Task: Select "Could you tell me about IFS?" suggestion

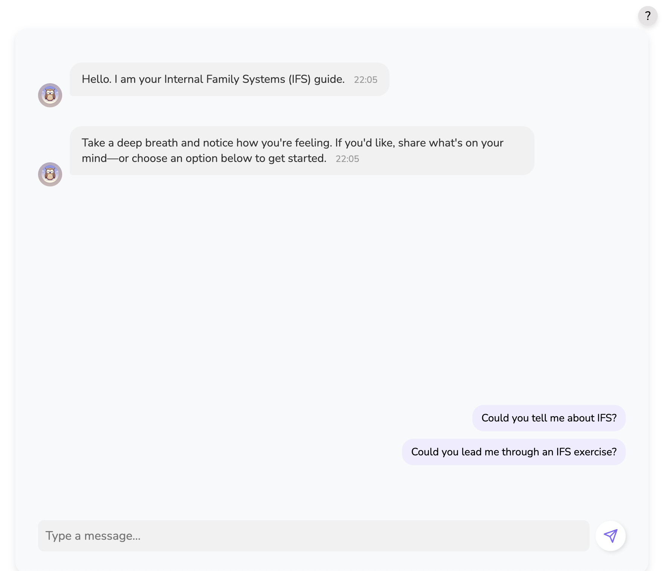Action: coord(549,418)
